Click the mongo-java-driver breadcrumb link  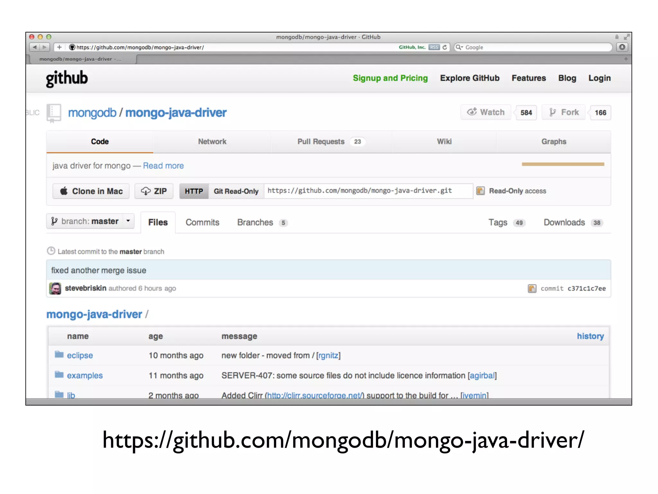(94, 314)
